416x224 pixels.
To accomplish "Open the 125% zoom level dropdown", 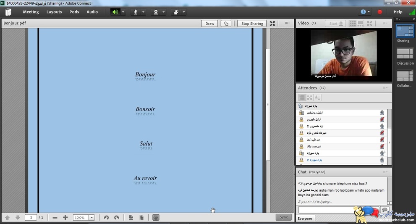I will click(92, 218).
